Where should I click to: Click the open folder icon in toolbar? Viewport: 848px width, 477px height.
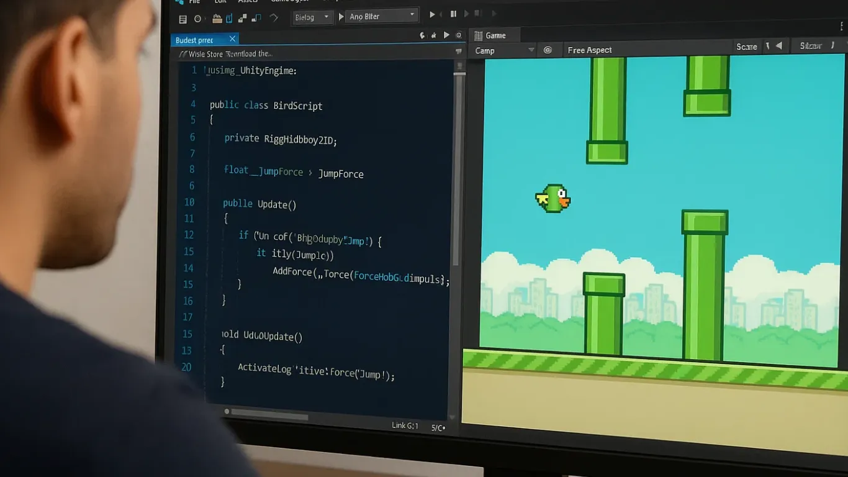tap(217, 19)
